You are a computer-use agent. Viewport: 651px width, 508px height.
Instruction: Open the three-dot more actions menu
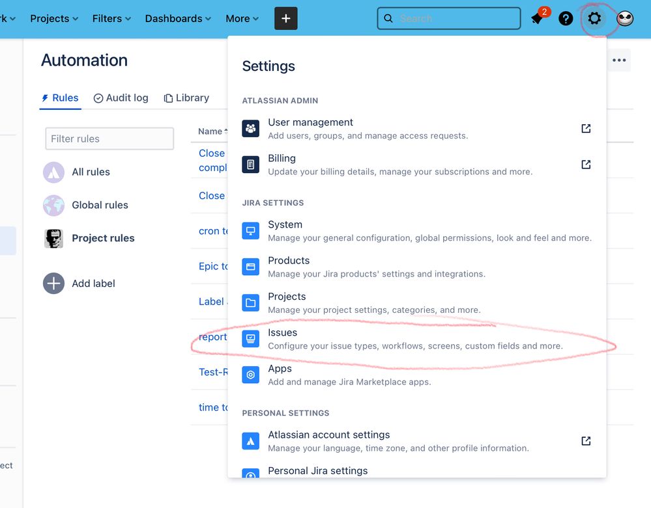619,60
